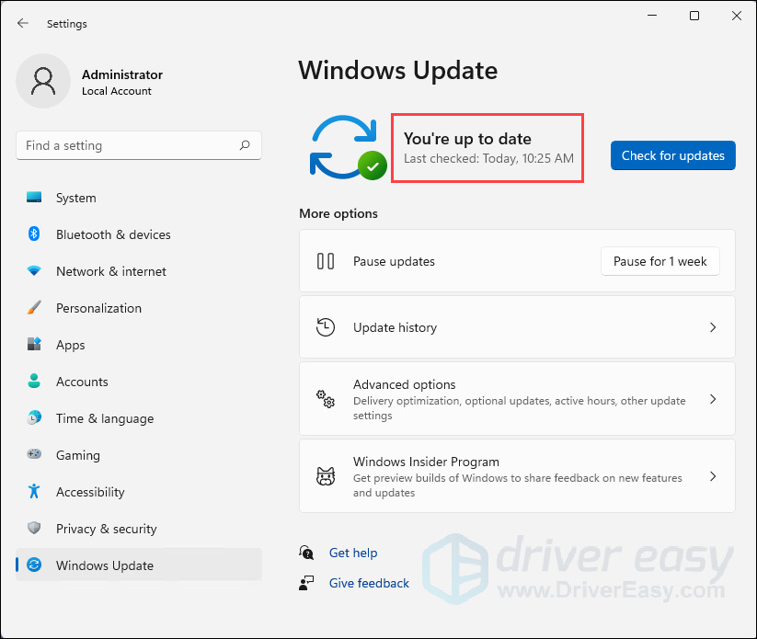Viewport: 757px width, 639px height.
Task: Click the back arrow icon next to Settings
Action: coord(23,23)
